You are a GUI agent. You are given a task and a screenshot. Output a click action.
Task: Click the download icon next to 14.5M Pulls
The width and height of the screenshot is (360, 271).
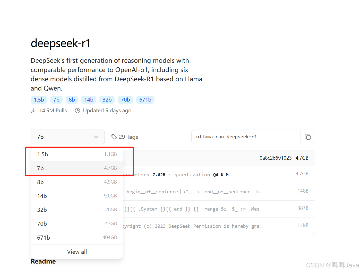coord(34,111)
